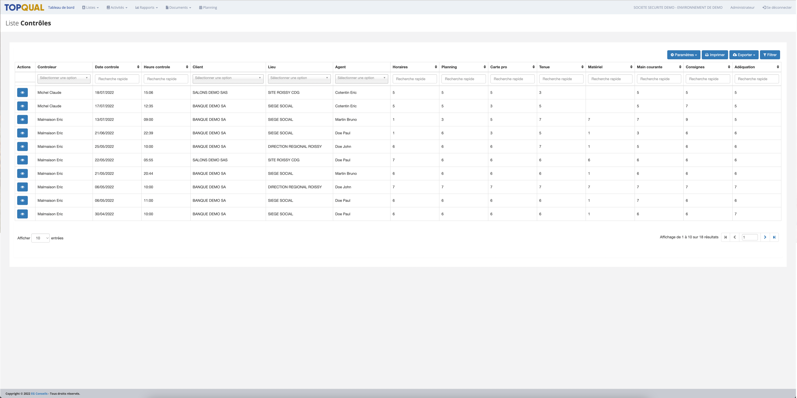Sort the Horaires column
The image size is (797, 398).
coord(436,67)
